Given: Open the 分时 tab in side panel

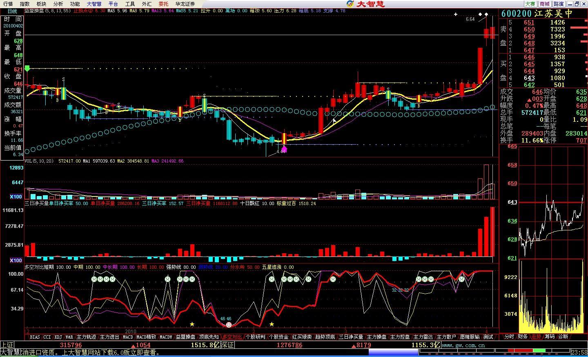Looking at the screenshot, I should pos(509,337).
